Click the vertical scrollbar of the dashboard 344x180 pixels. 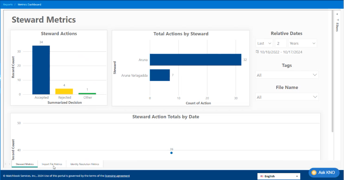click(333, 71)
